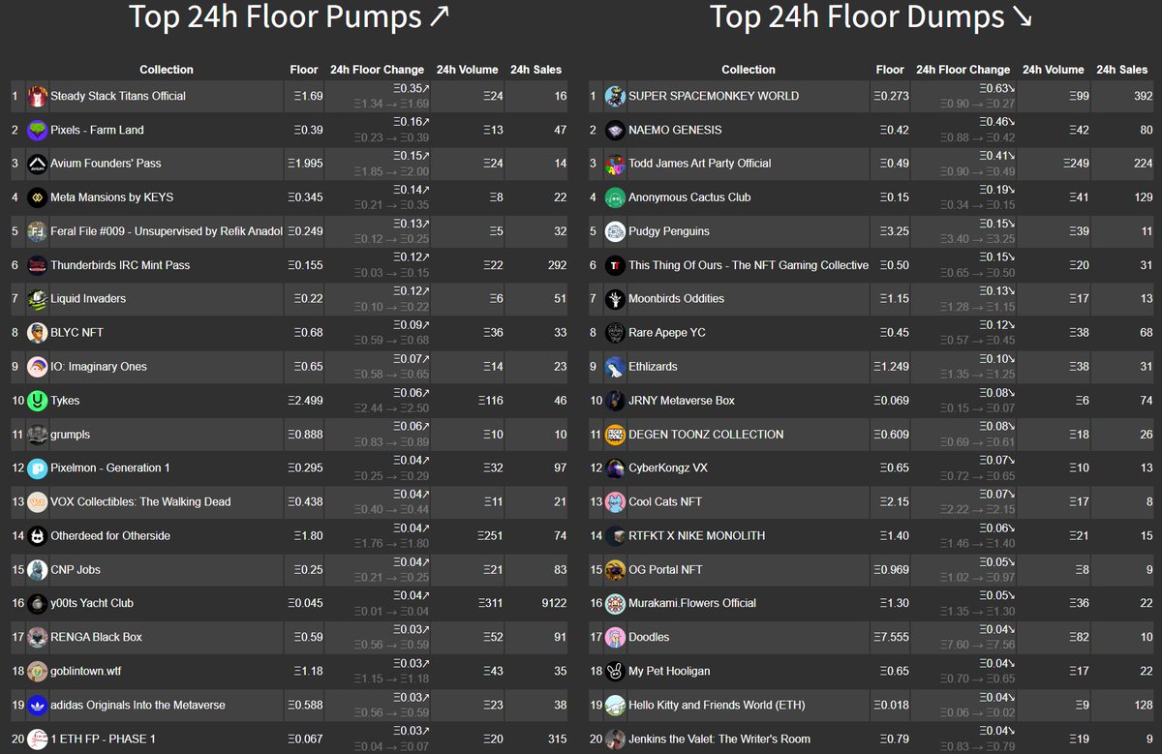Click Avium Founders' Pass logo icon
The height and width of the screenshot is (754, 1162).
coord(37,164)
